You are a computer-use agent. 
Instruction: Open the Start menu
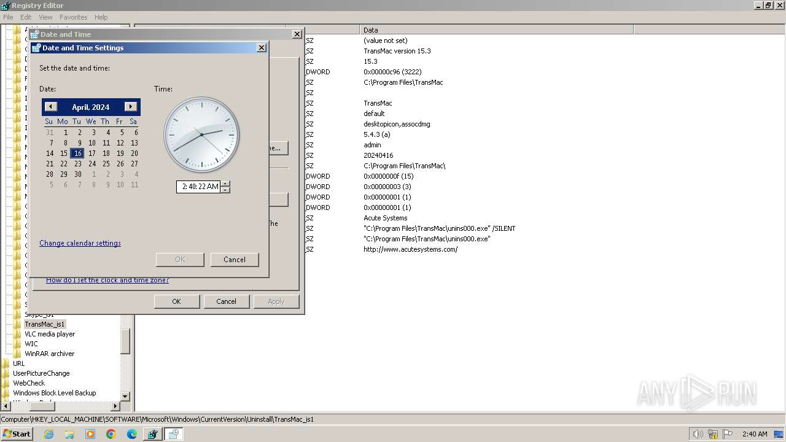point(17,434)
